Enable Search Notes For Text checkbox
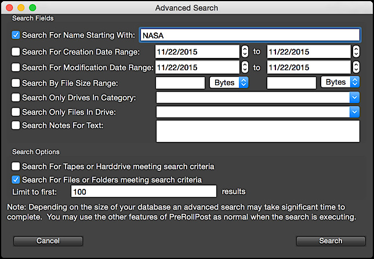This screenshot has width=374, height=259. (x=16, y=125)
